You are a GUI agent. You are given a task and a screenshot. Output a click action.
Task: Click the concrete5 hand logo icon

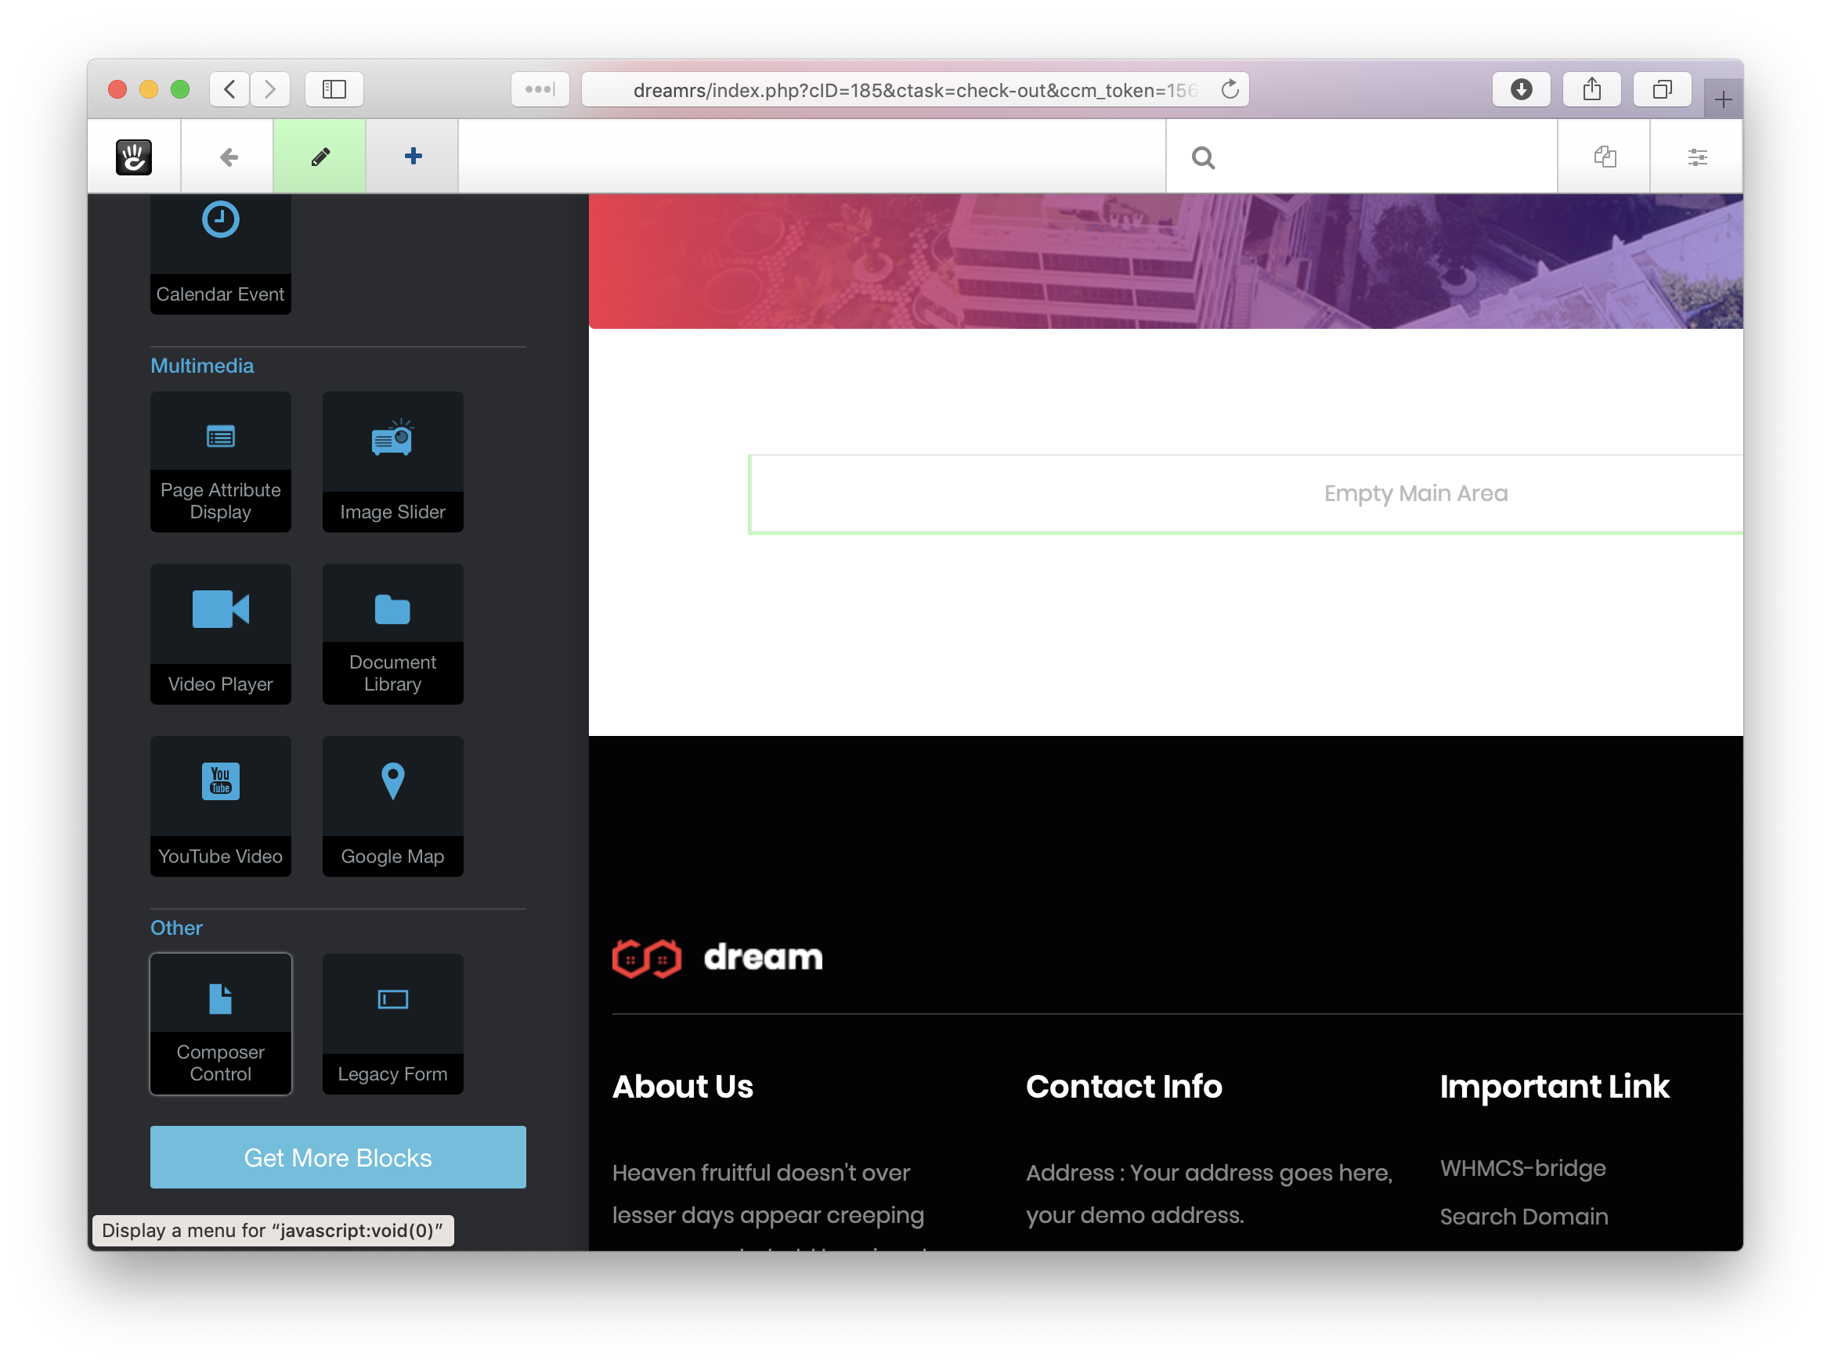pyautogui.click(x=133, y=157)
